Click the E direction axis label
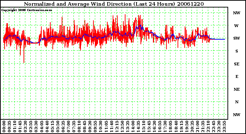Screen dimensions: 246x134 tap(237, 76)
